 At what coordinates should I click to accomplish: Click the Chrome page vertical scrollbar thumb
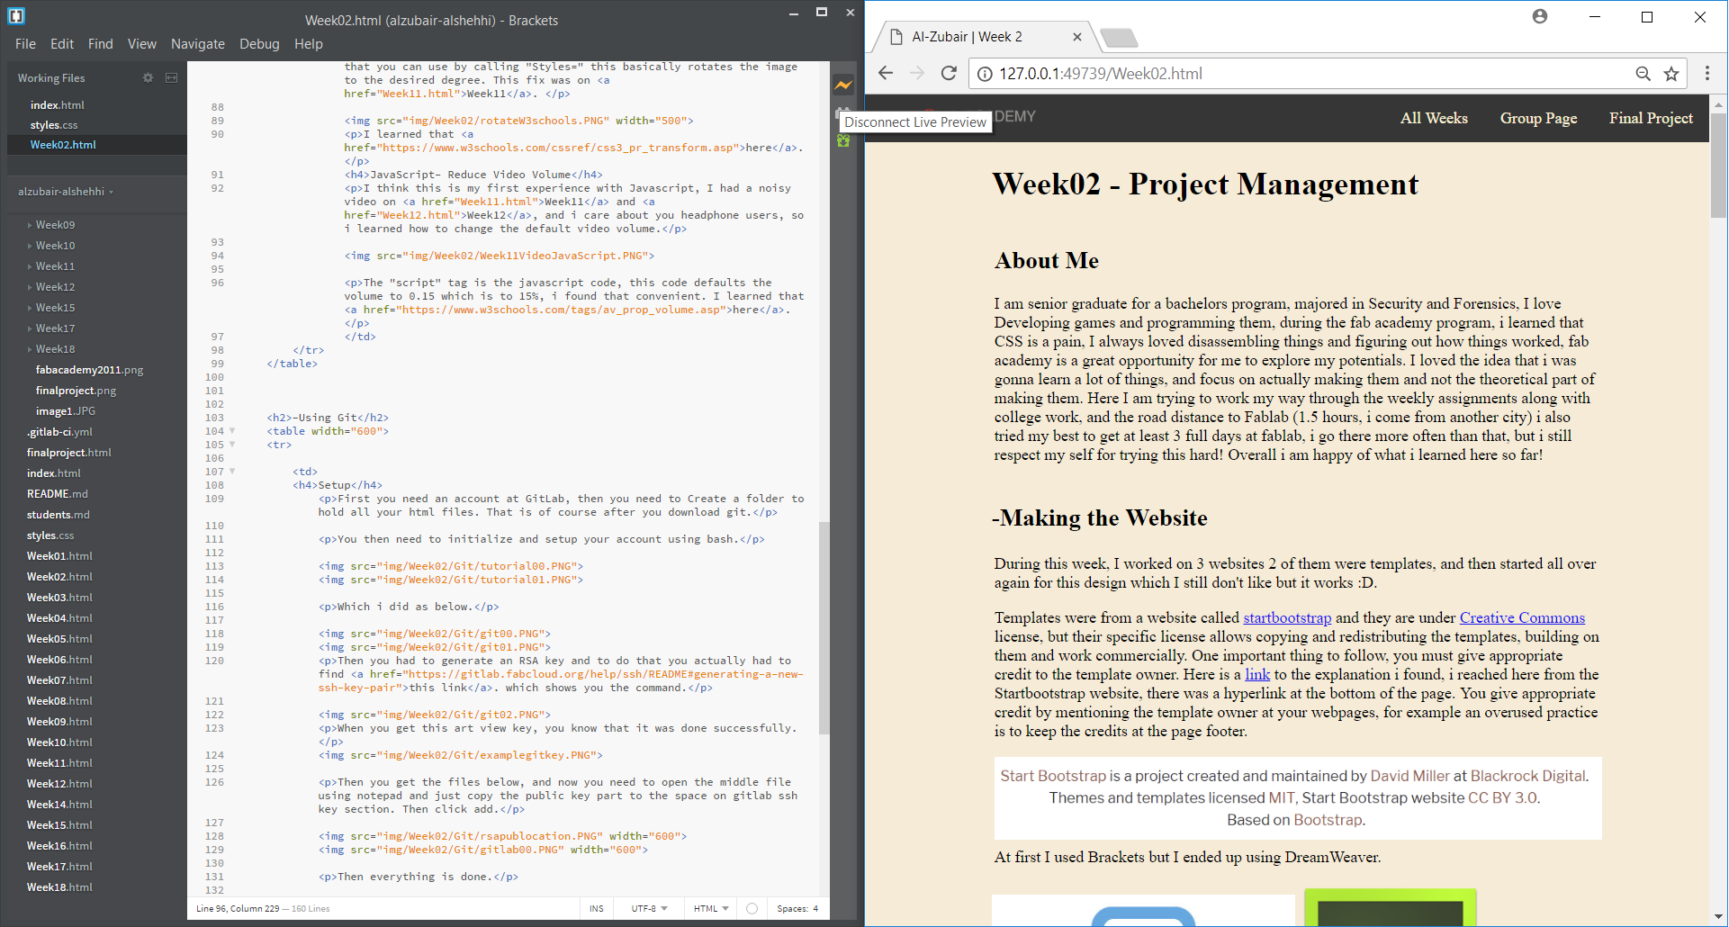(x=1718, y=164)
